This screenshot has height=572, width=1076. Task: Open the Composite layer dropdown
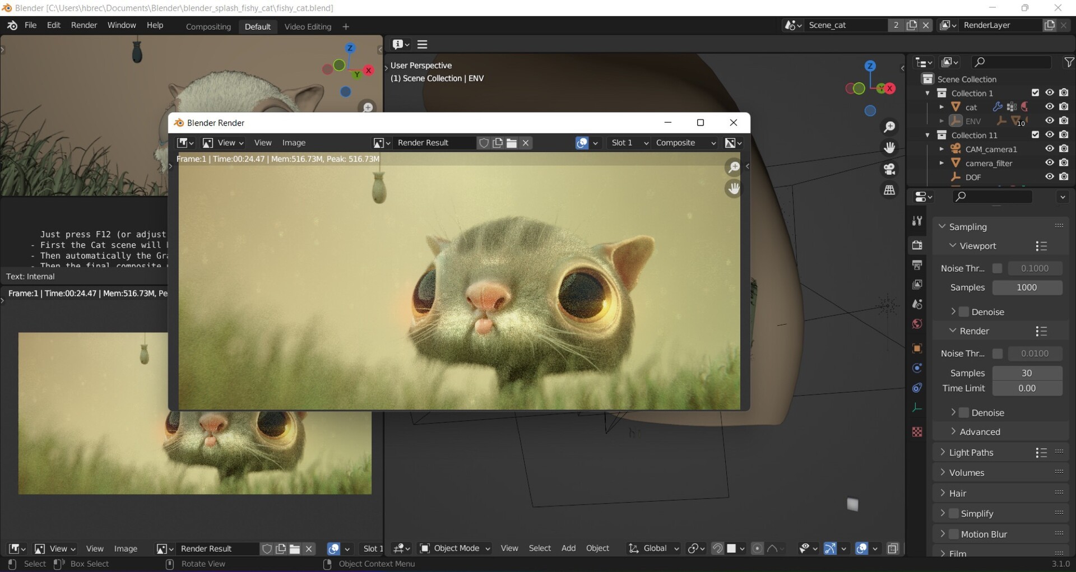click(685, 143)
